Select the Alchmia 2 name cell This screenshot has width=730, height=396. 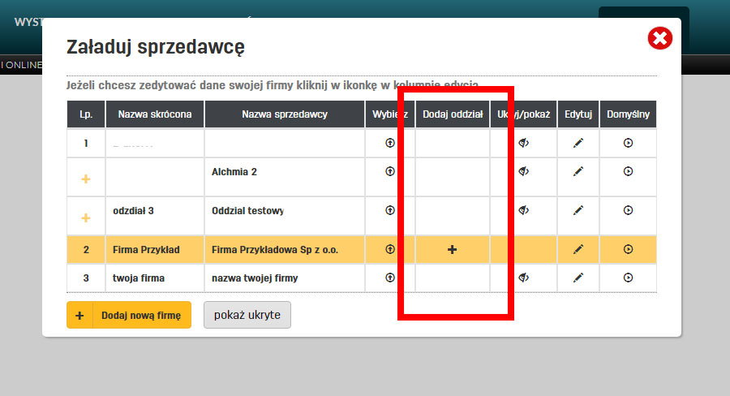point(285,177)
